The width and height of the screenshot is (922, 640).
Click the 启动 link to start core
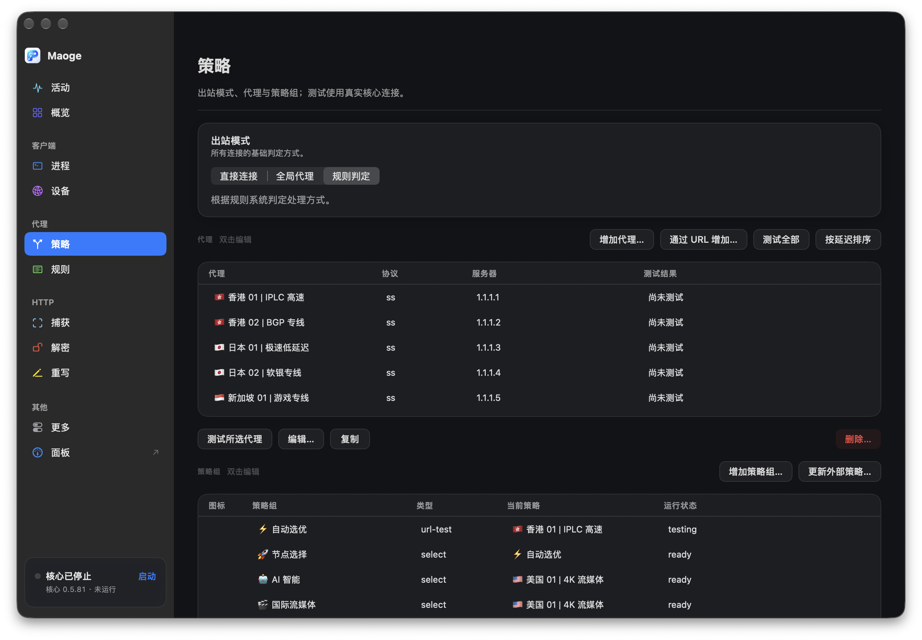click(x=147, y=576)
